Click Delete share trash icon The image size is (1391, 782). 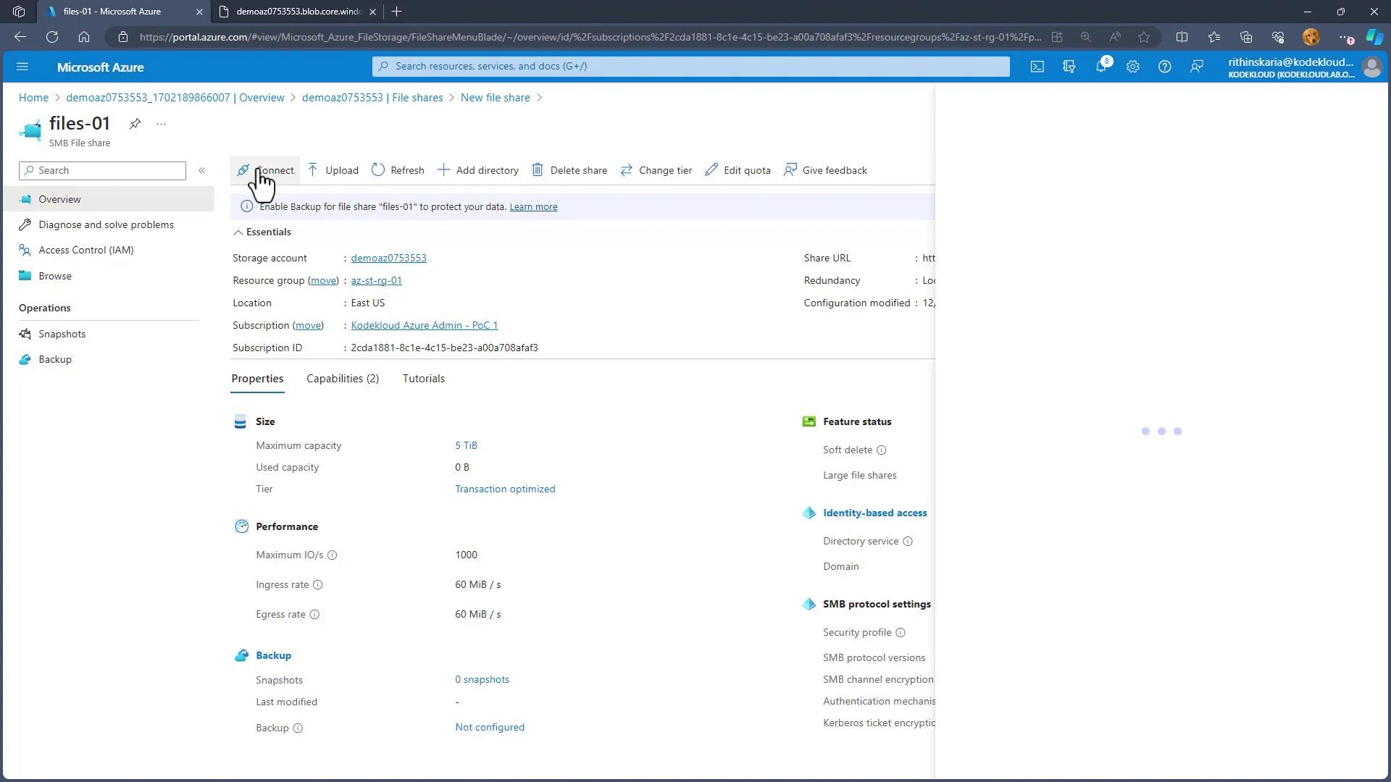coord(538,170)
